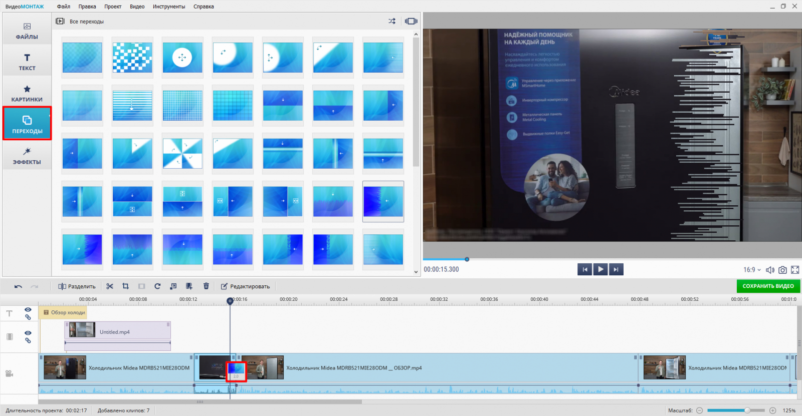Click the 00:00:15.300 timecode text
Screen dimensions: 802x416
(442, 269)
